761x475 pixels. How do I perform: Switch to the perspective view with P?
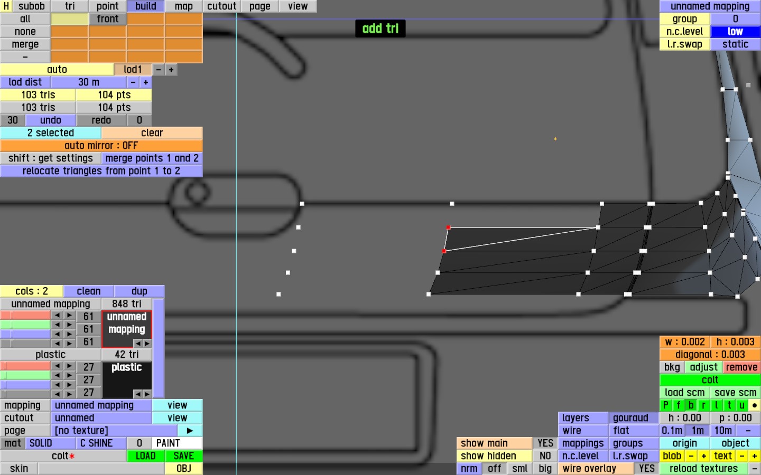pyautogui.click(x=665, y=405)
